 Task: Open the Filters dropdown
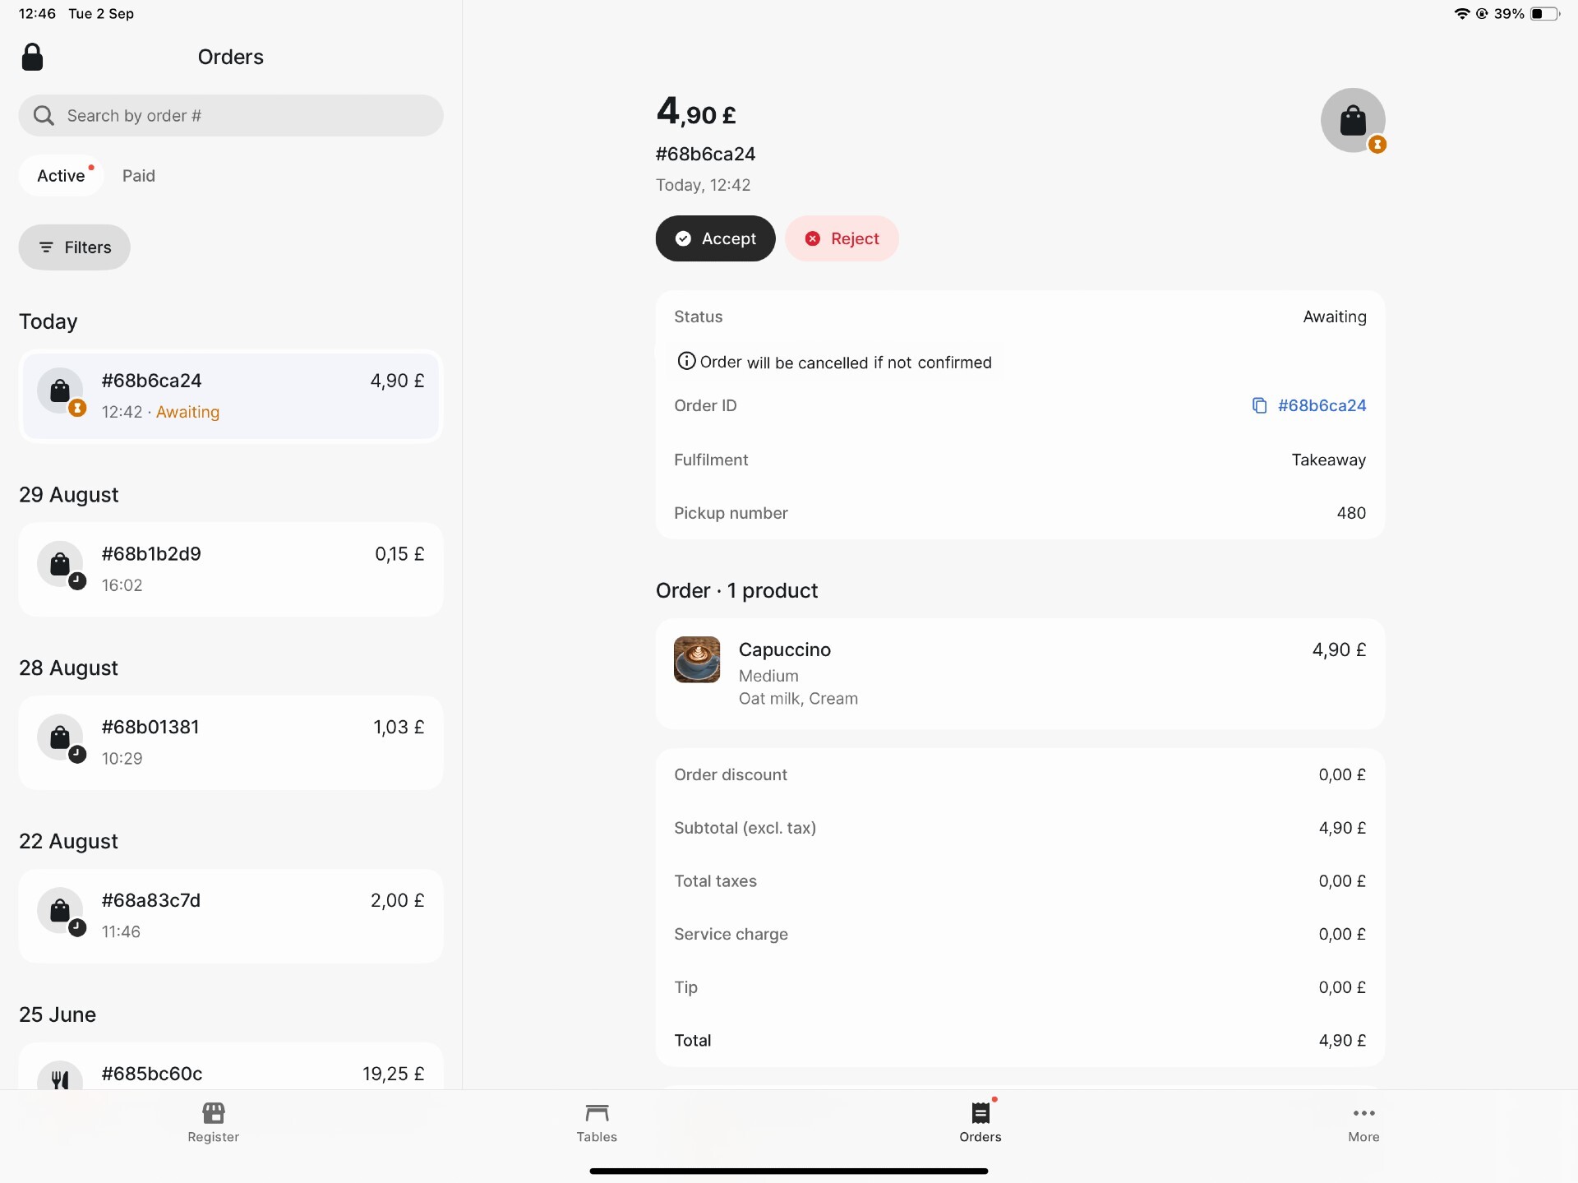(75, 247)
